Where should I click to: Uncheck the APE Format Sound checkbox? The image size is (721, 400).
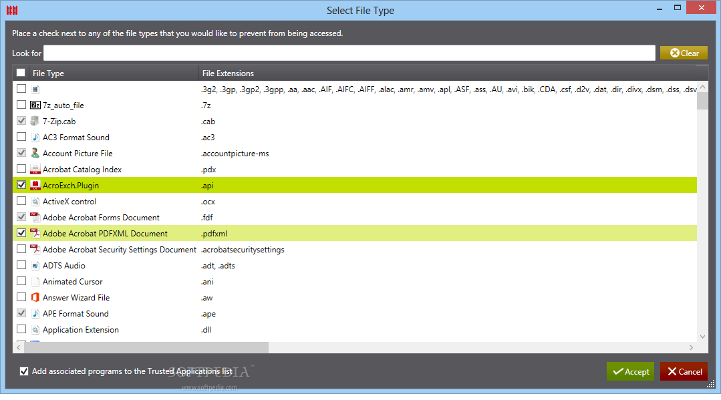[21, 313]
